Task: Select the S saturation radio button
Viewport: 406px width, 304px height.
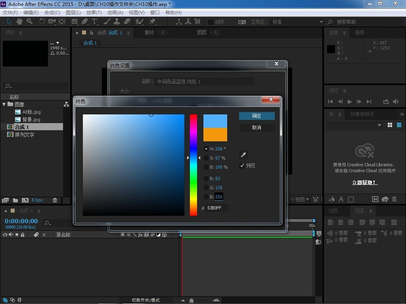Action: 206,158
